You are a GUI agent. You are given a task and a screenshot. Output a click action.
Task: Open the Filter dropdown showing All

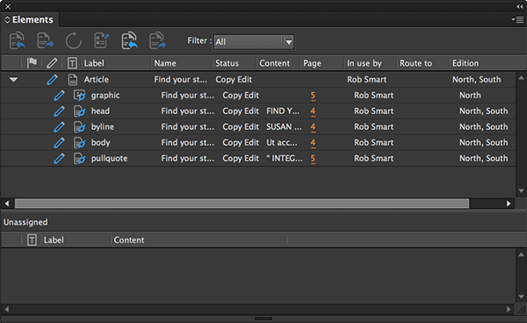pos(254,42)
